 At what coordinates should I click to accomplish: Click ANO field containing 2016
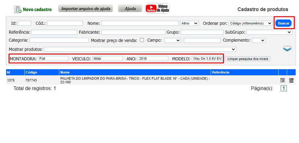pyautogui.click(x=153, y=58)
